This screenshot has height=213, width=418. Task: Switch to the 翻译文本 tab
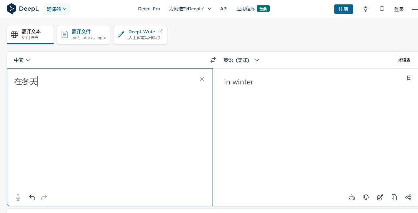pos(30,34)
